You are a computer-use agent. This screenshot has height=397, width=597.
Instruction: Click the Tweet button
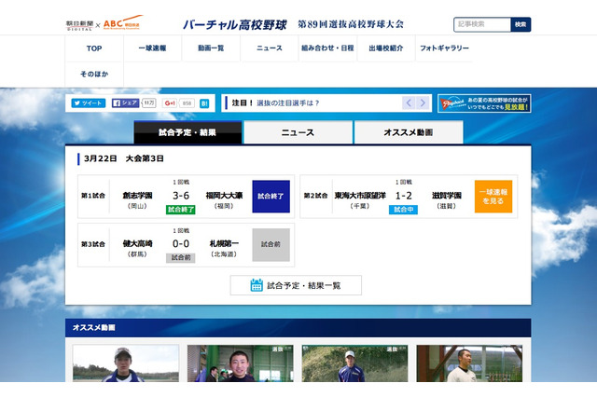tap(89, 103)
